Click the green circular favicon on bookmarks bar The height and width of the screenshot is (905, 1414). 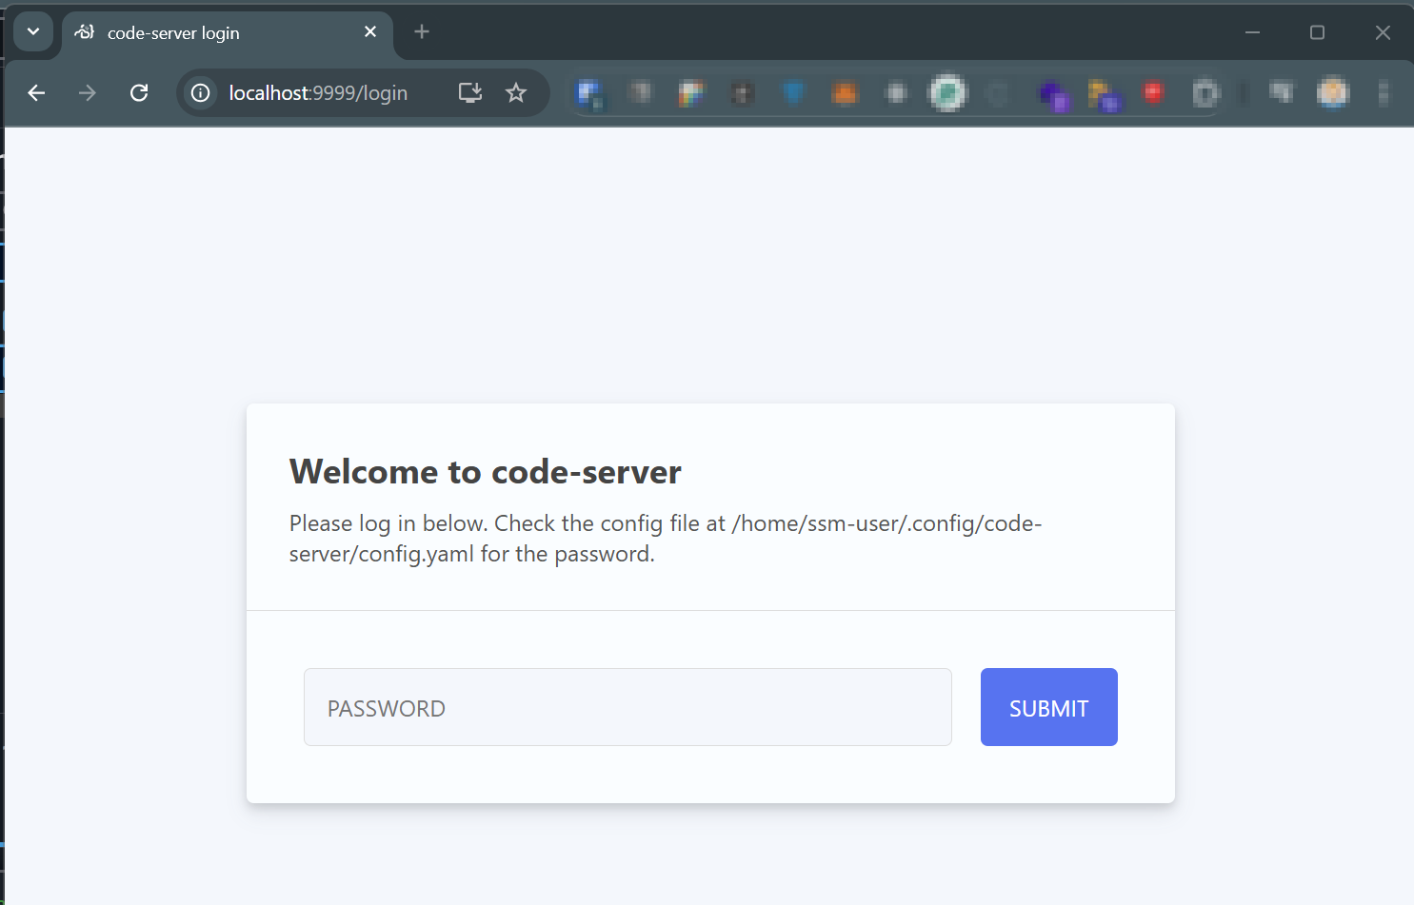coord(947,92)
